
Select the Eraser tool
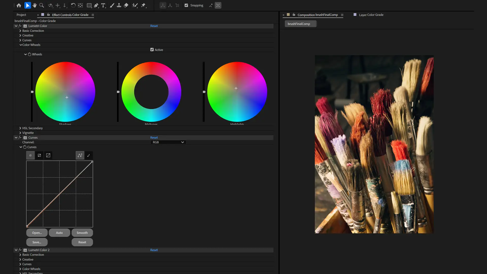coord(126,5)
